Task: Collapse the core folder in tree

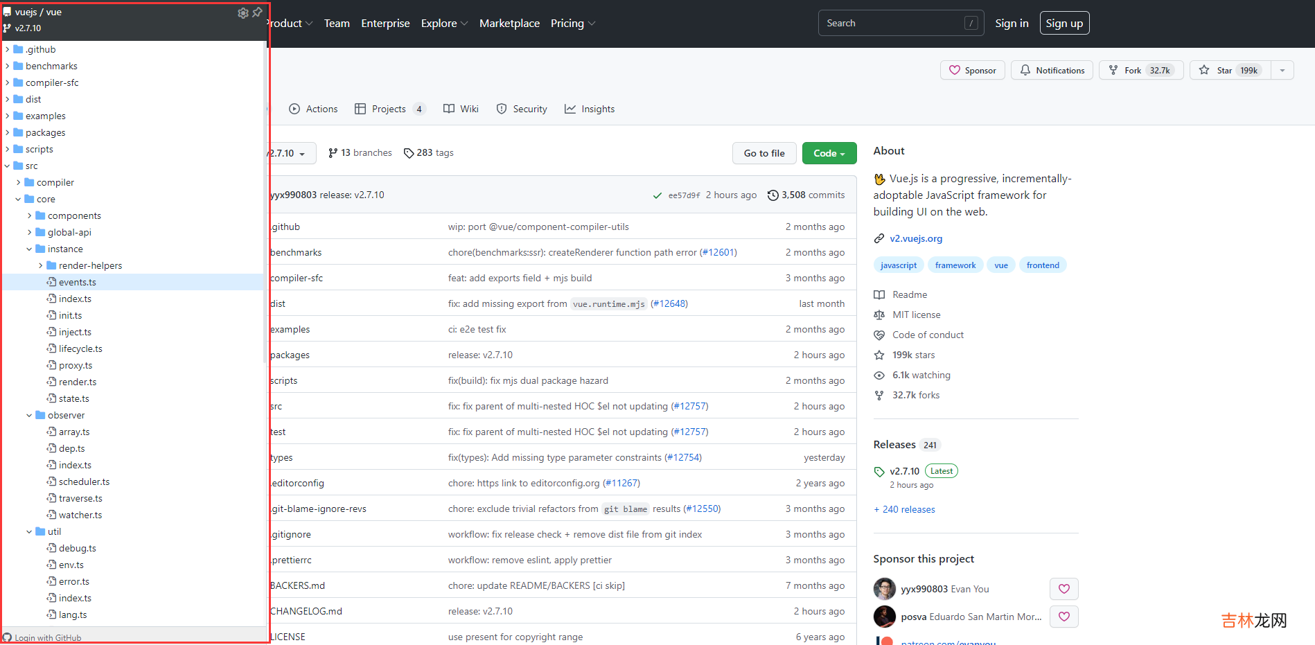Action: [x=19, y=199]
